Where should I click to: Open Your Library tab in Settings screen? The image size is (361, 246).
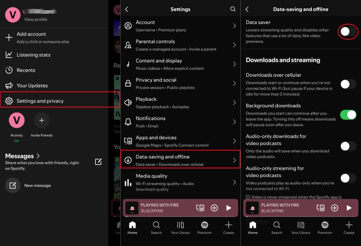[x=180, y=228]
